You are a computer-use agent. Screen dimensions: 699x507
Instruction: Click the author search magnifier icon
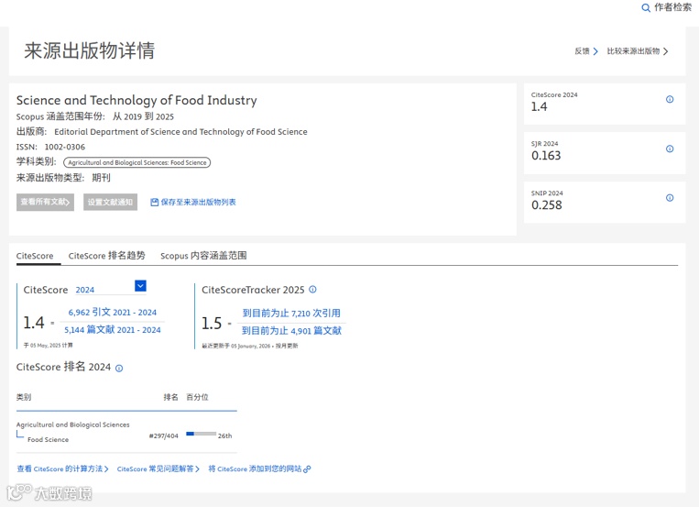pyautogui.click(x=646, y=8)
